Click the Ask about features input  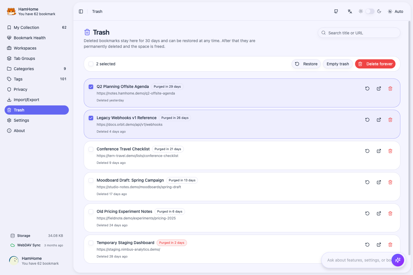tap(359, 260)
